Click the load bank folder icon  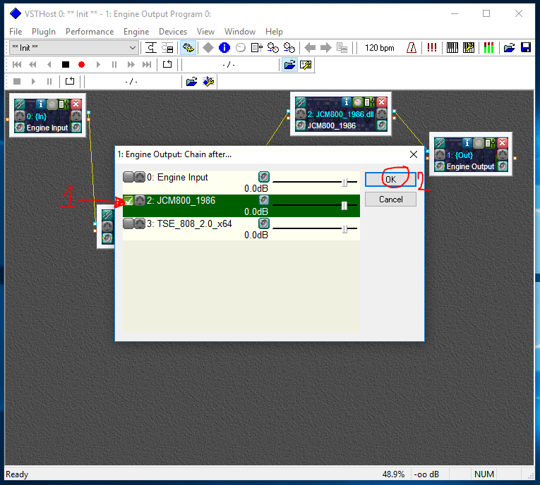tap(509, 48)
